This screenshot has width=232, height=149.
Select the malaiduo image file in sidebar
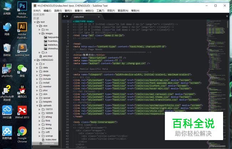pos(51,45)
